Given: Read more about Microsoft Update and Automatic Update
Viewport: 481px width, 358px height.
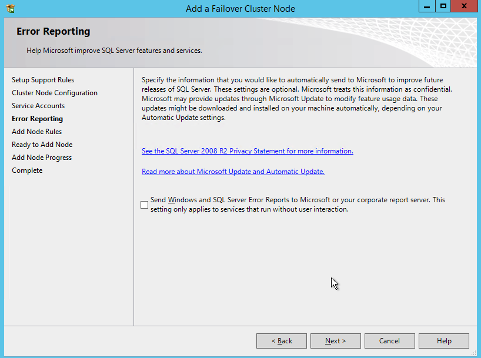Looking at the screenshot, I should click(x=233, y=172).
